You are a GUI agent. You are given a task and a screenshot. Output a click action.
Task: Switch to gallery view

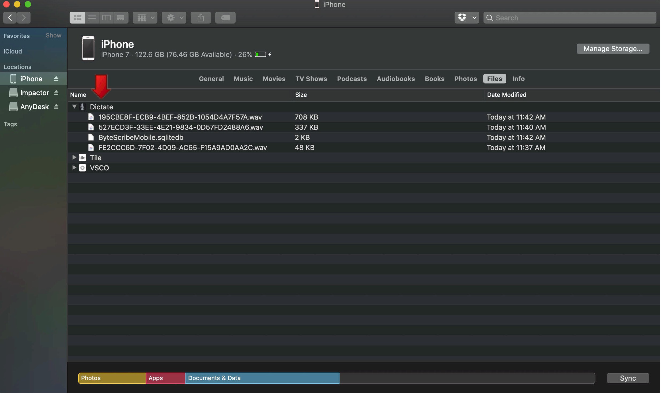(x=121, y=18)
